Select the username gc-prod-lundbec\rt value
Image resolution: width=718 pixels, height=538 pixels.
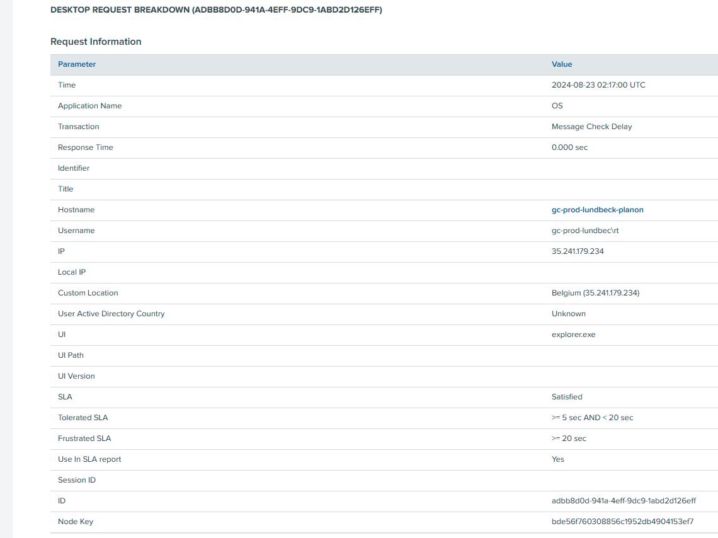click(585, 231)
